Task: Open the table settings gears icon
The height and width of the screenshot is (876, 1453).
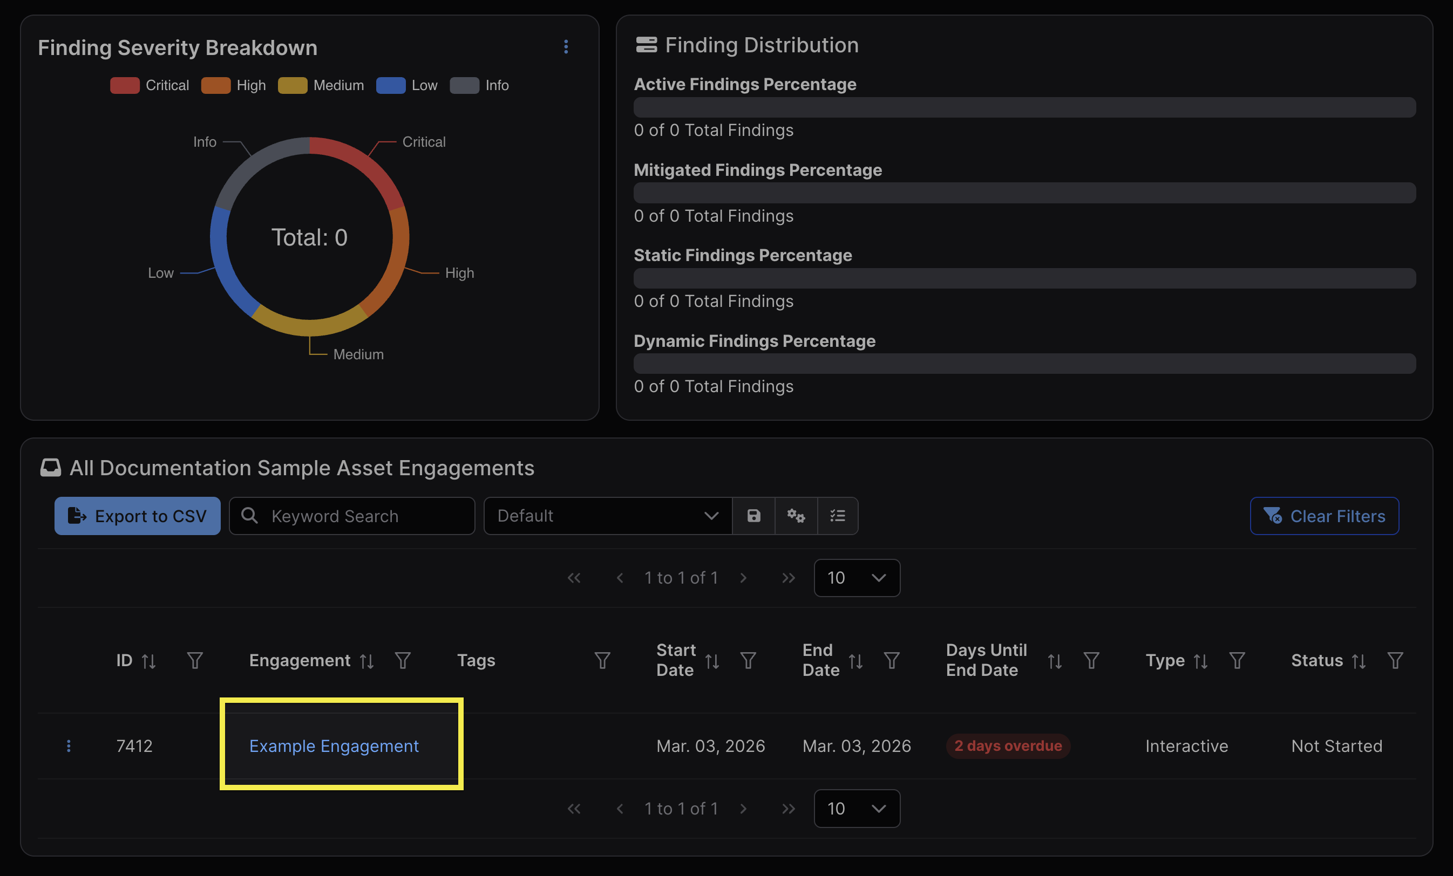Action: [x=796, y=516]
